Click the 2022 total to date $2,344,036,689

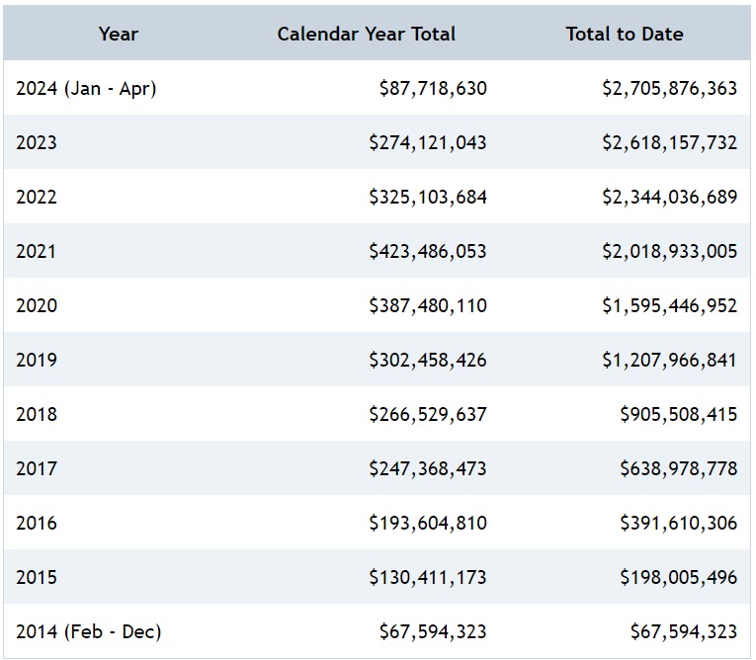point(669,197)
